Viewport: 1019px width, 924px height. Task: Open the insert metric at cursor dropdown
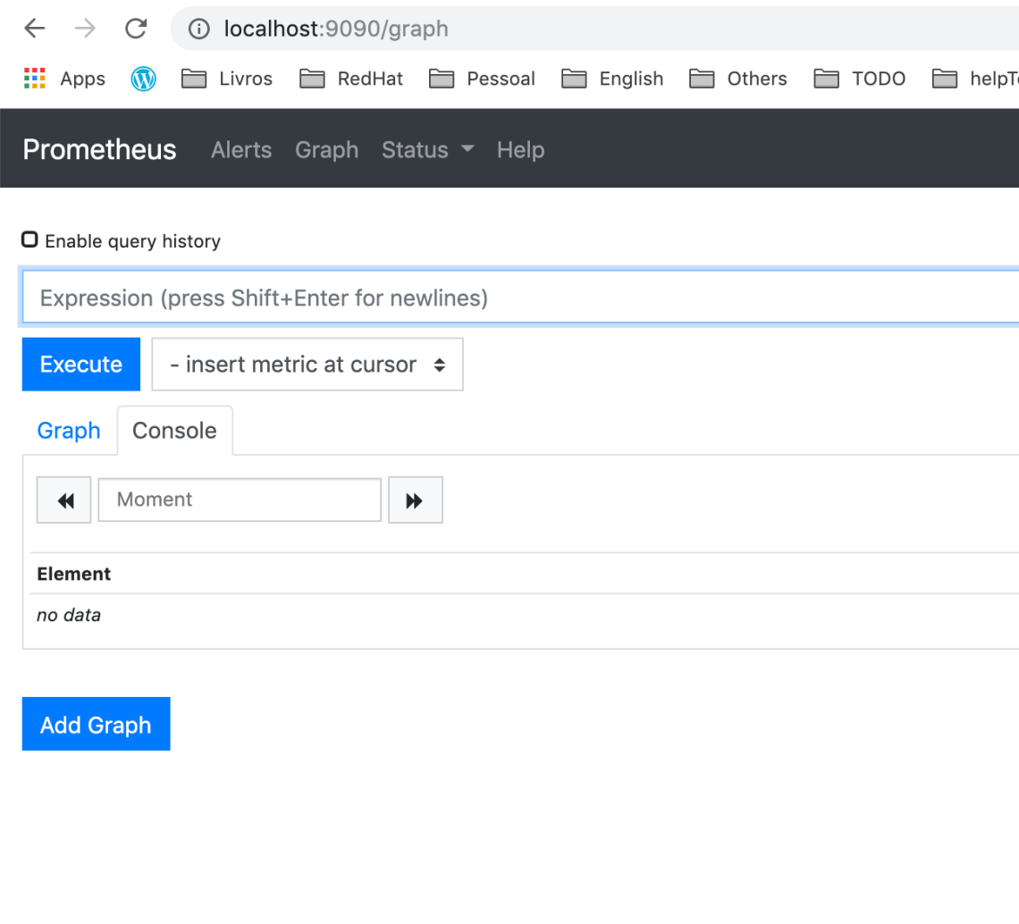click(307, 364)
